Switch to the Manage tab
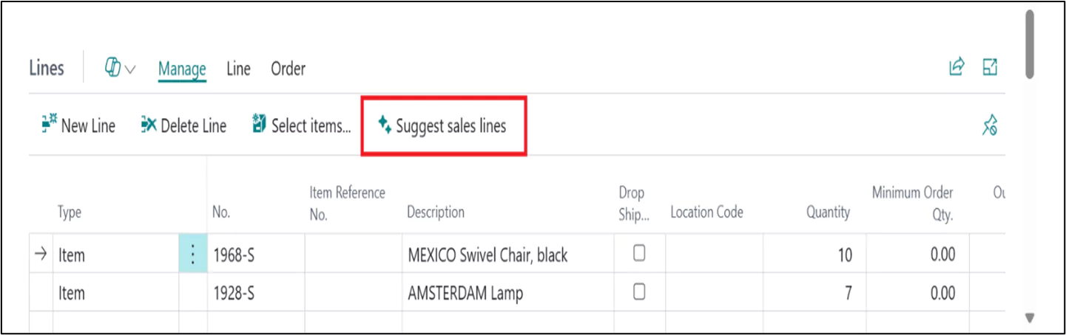 pyautogui.click(x=182, y=69)
